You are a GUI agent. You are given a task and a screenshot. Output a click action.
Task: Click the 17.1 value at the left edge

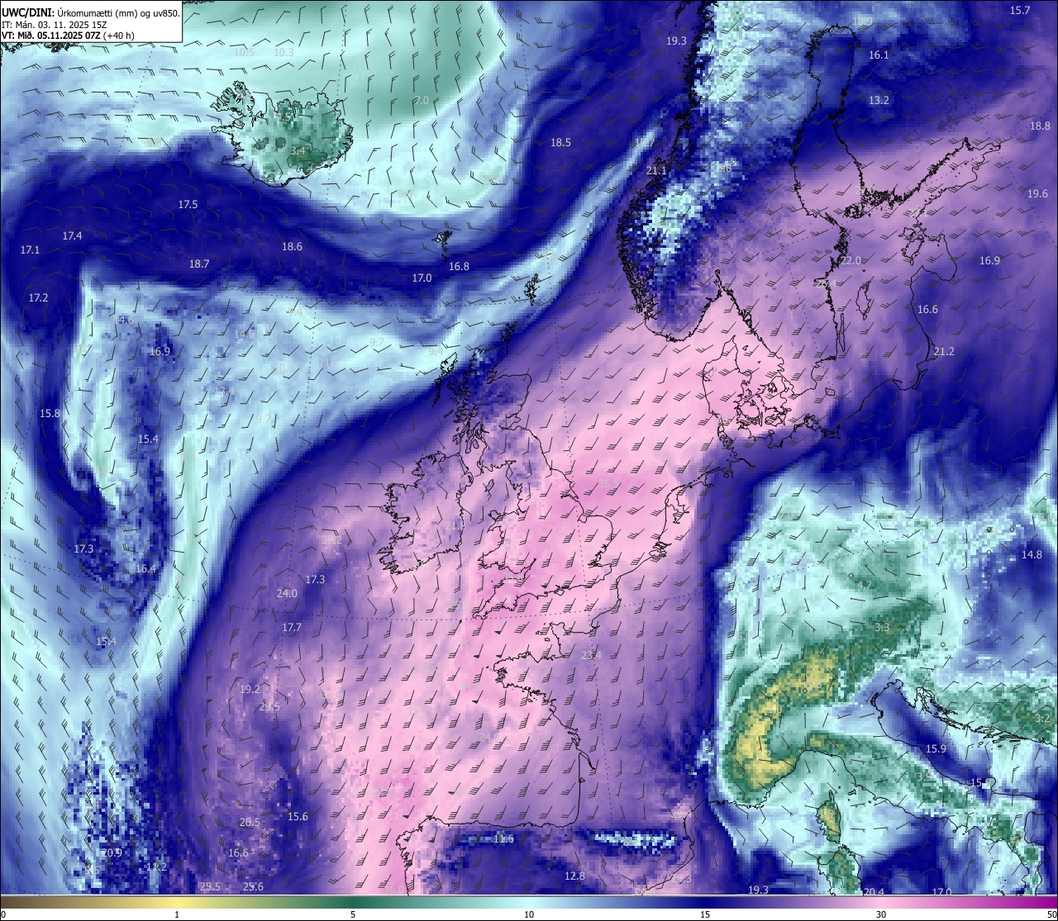(30, 249)
